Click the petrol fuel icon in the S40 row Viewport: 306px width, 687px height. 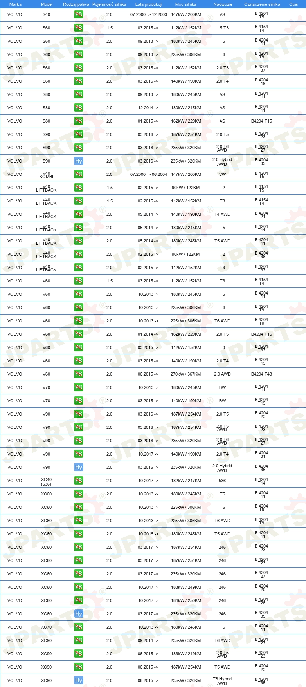(x=78, y=14)
